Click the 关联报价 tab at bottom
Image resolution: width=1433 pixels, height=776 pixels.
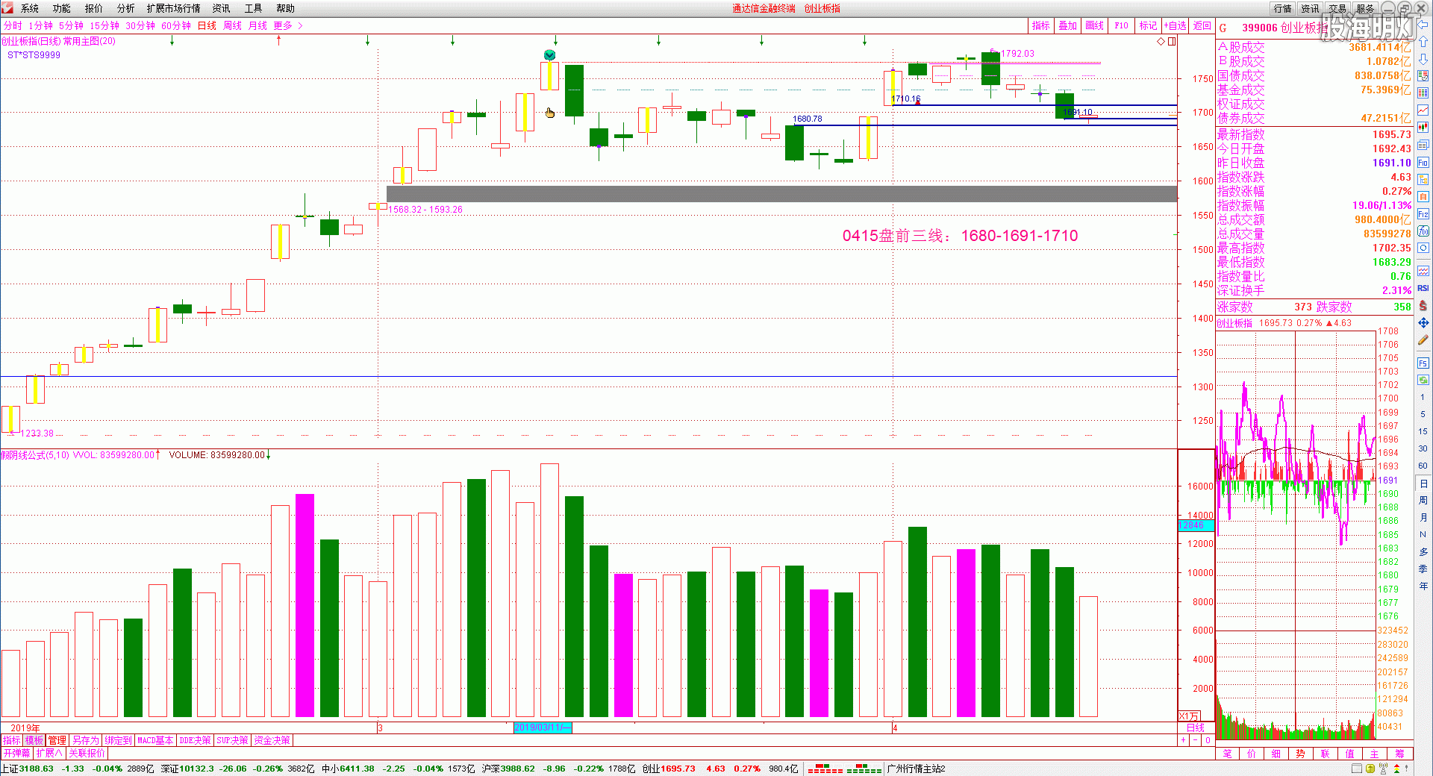87,753
